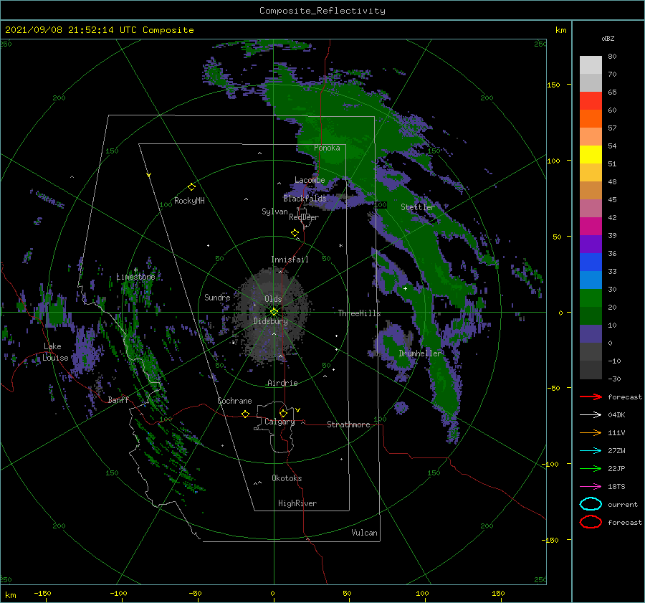645x603 pixels.
Task: Click the Vulcan town label
Action: click(364, 533)
